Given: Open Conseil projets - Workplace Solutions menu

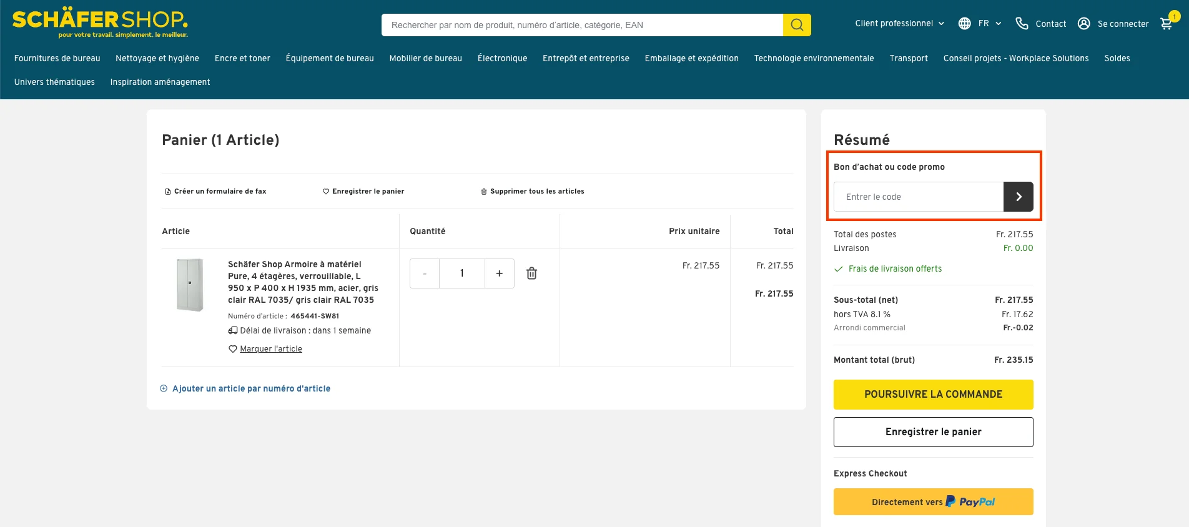Looking at the screenshot, I should tap(1016, 58).
